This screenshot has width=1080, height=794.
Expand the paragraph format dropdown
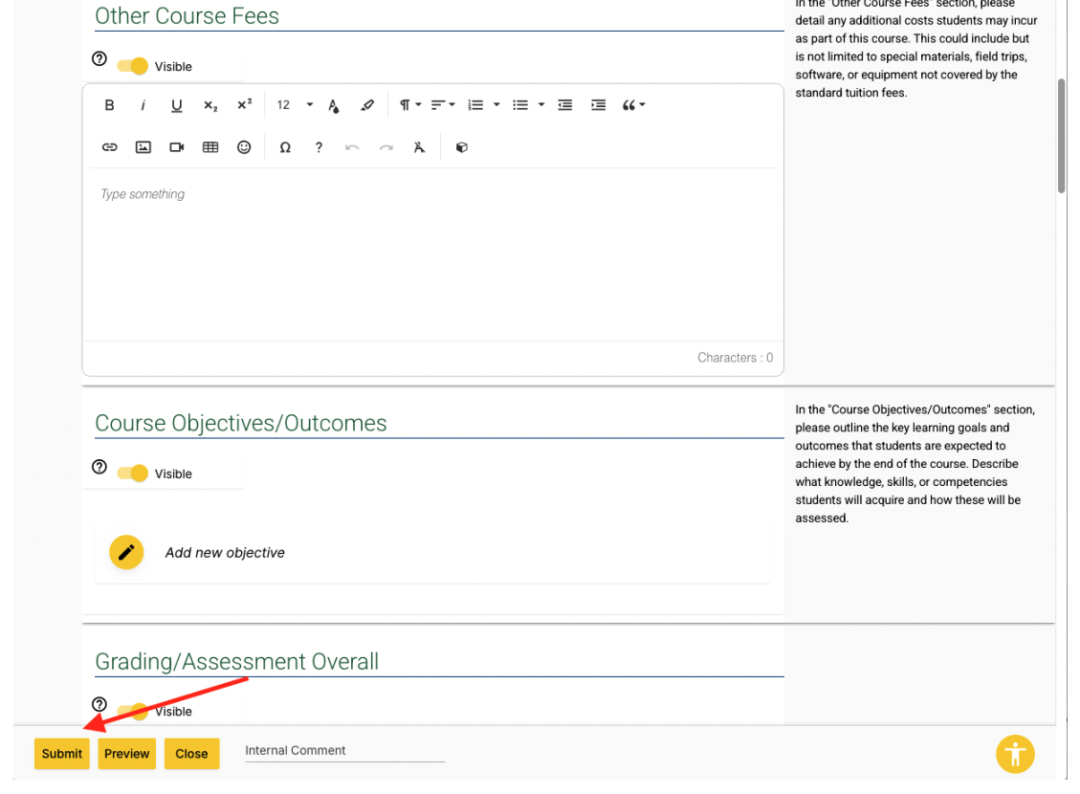coord(409,105)
